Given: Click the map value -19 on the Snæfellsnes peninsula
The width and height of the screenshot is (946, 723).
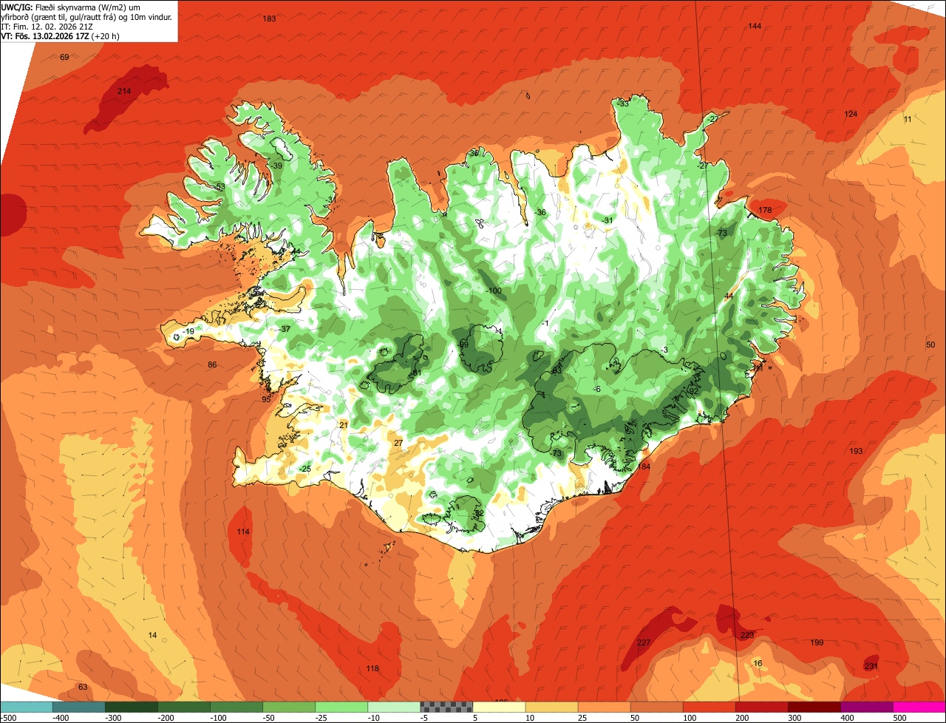Looking at the screenshot, I should point(188,331).
